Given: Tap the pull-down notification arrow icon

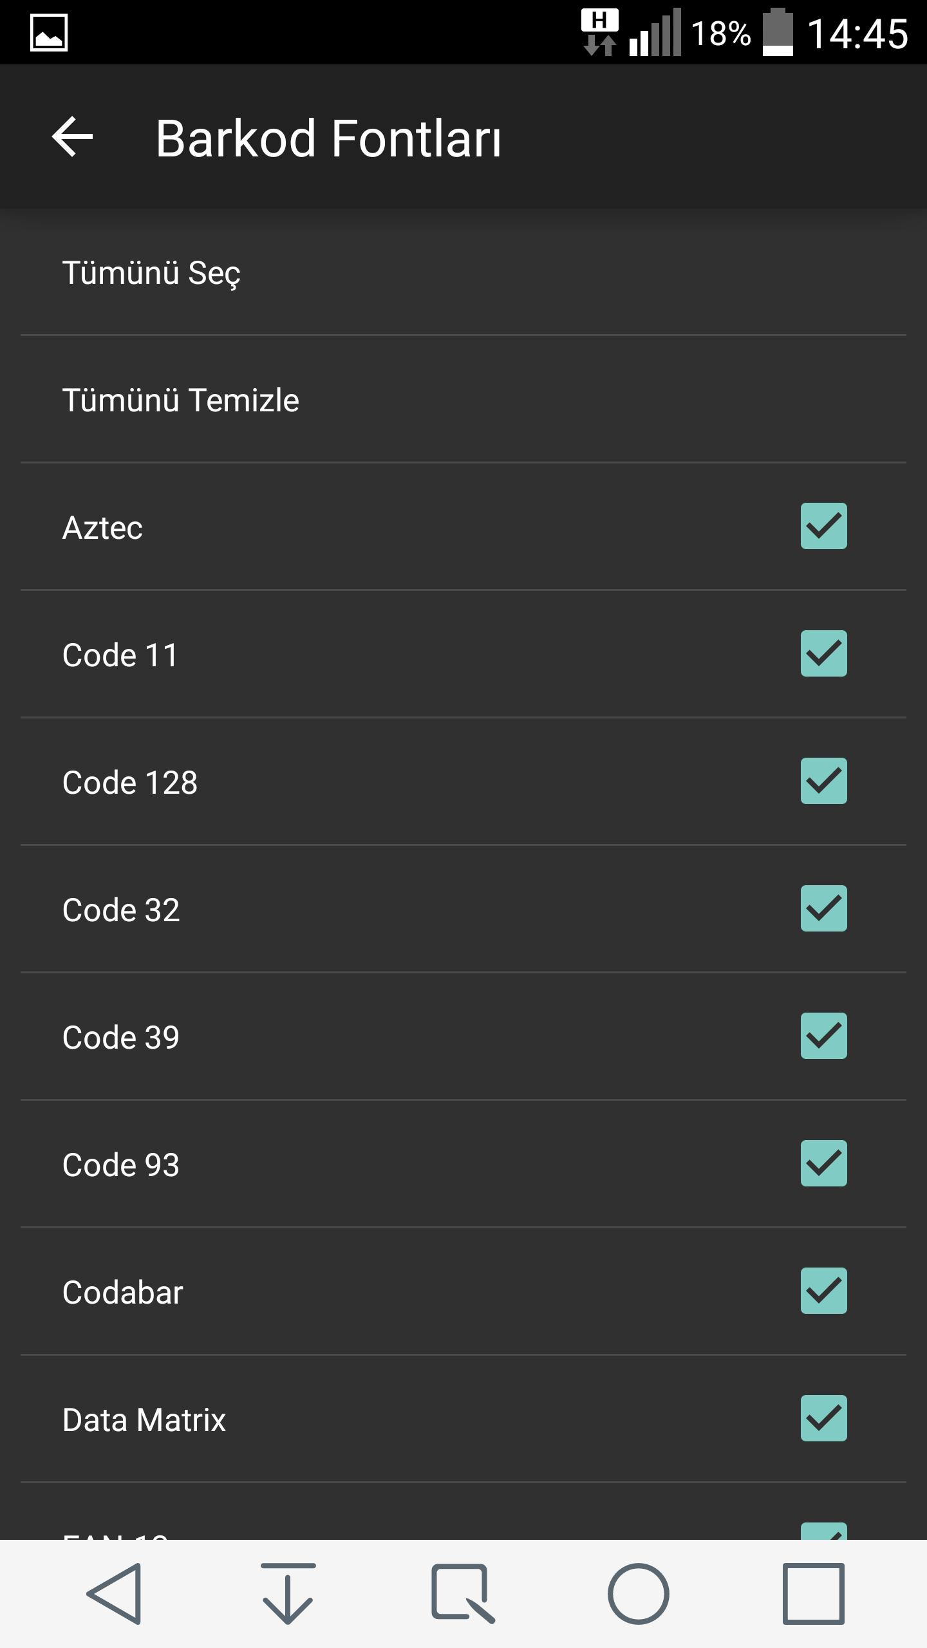Looking at the screenshot, I should pos(288,1594).
